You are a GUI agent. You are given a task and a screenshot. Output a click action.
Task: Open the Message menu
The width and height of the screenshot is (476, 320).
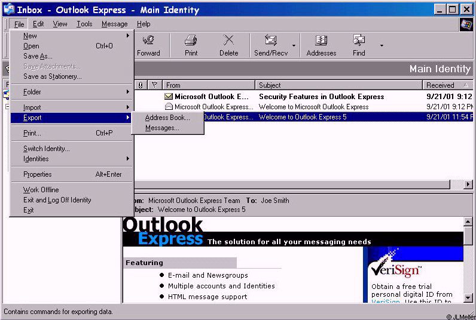pos(114,24)
